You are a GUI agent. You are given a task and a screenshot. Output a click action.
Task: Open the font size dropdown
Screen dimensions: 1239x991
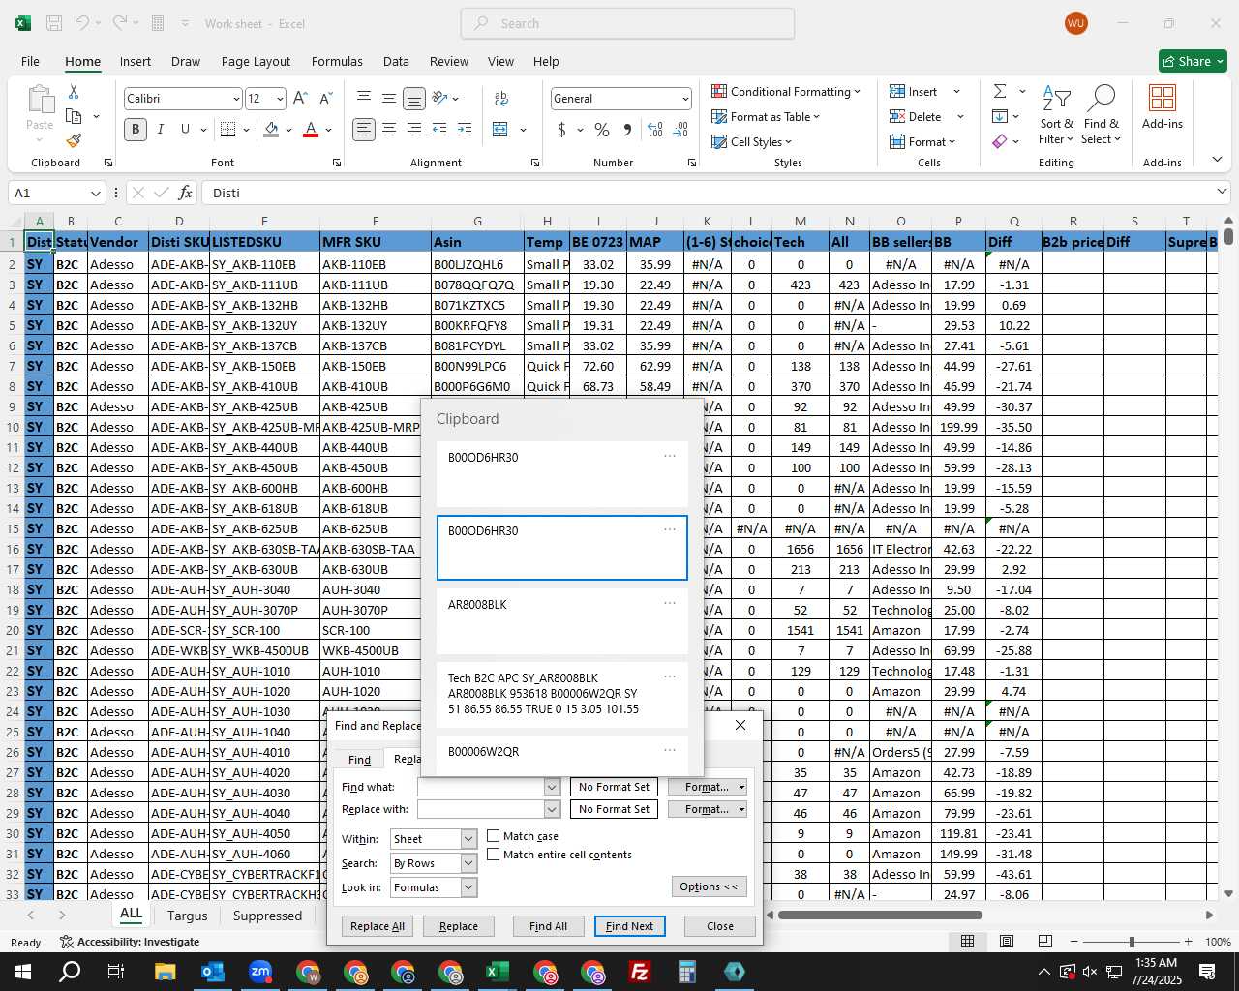[280, 99]
